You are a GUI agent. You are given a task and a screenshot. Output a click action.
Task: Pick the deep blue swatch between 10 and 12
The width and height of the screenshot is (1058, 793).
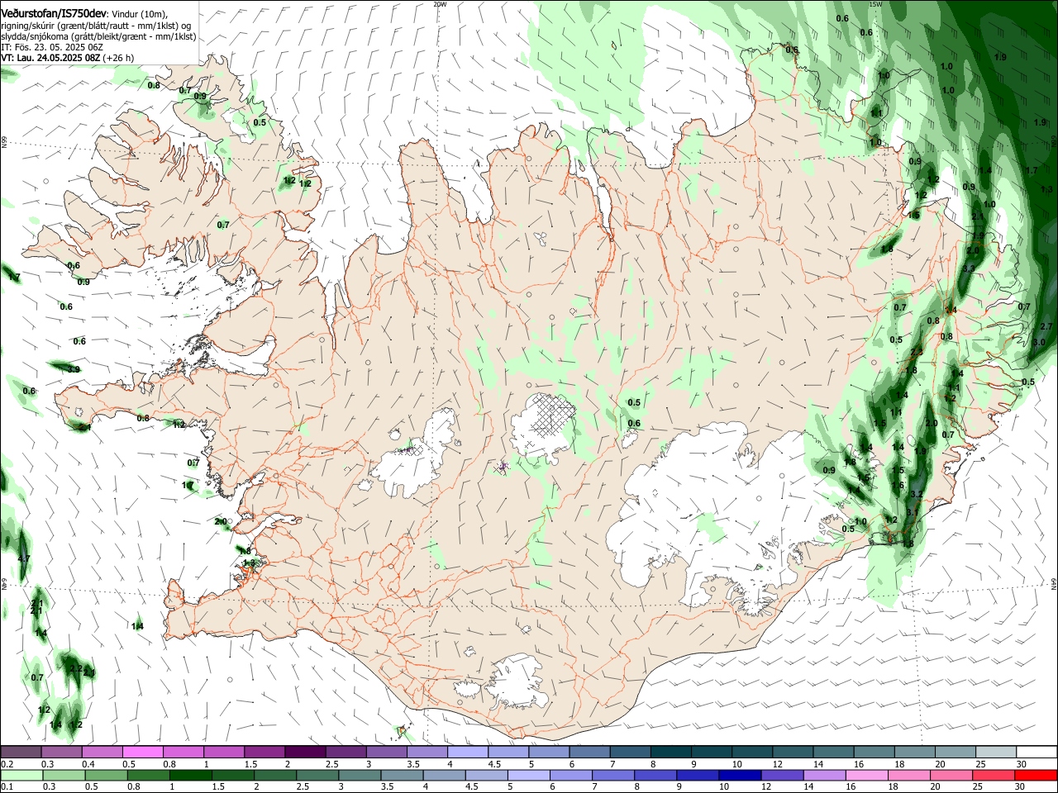740,776
